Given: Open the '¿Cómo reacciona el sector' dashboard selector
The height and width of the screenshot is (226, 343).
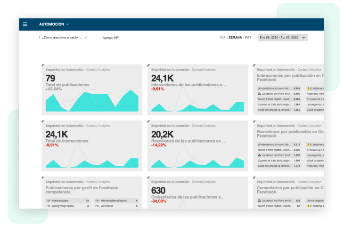Looking at the screenshot, I should (63, 38).
